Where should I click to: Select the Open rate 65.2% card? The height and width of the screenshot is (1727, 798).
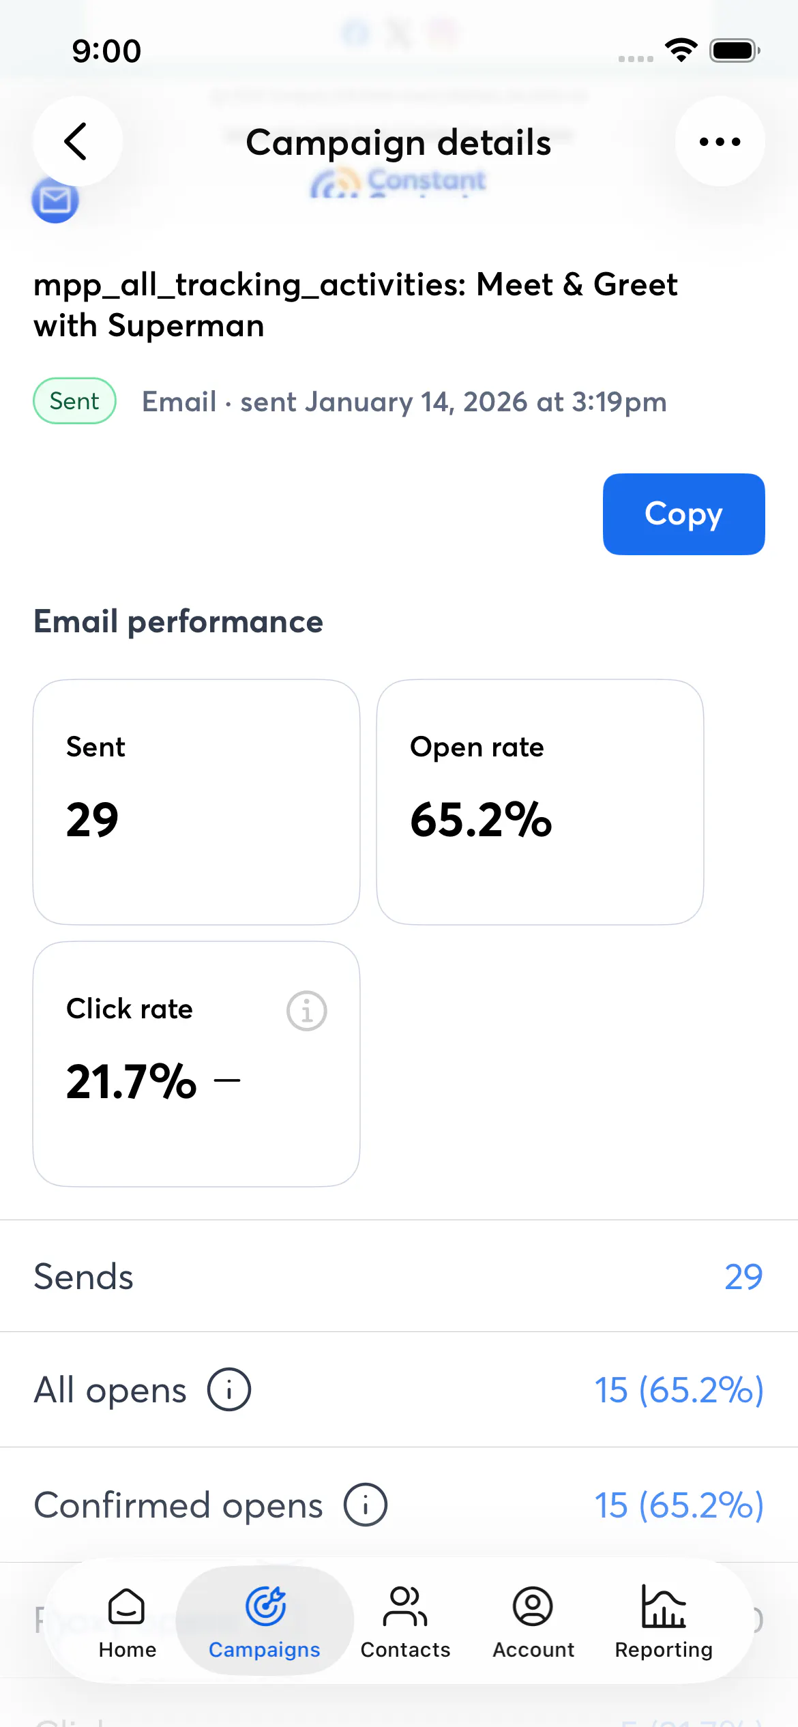tap(540, 802)
